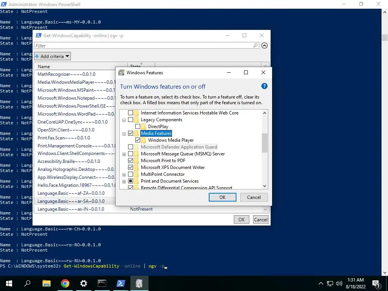Uncheck Microsoft Print to PDF
Image resolution: width=388 pixels, height=291 pixels.
(130, 161)
